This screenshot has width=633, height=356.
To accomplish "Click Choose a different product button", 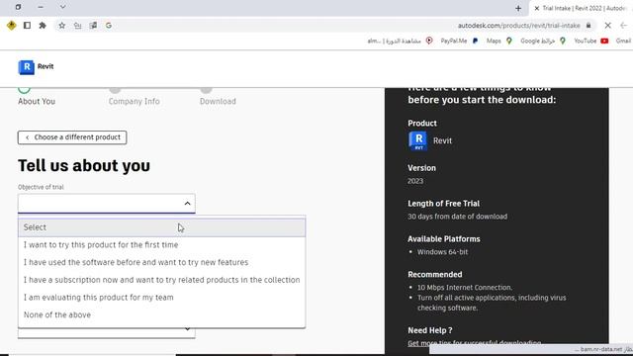I will (72, 137).
